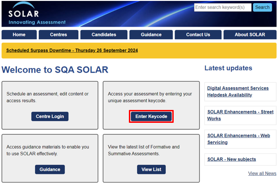Select the Candidates navigation tab
The width and height of the screenshot is (279, 184).
(104, 34)
